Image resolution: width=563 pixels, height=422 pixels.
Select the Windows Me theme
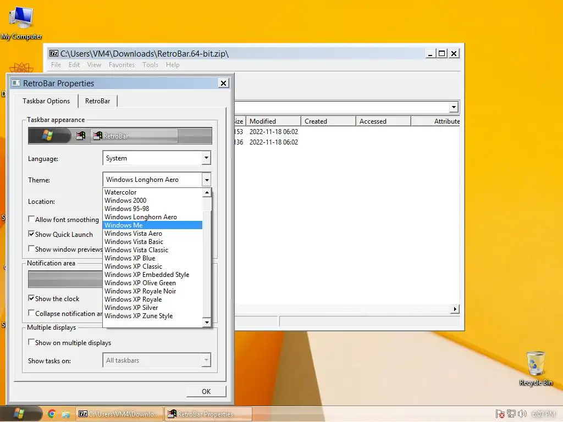pyautogui.click(x=153, y=225)
